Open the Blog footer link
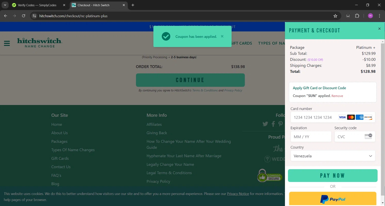385x206 pixels. click(55, 184)
